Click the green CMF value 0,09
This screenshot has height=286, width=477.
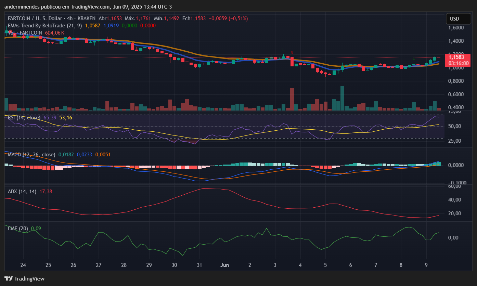(36, 228)
